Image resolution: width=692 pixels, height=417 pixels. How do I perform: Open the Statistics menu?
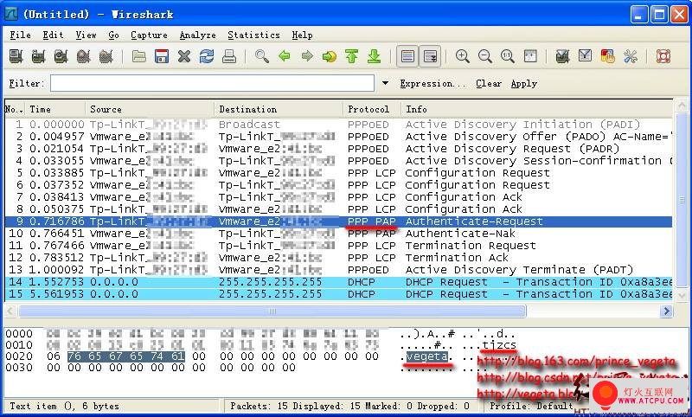[x=253, y=35]
